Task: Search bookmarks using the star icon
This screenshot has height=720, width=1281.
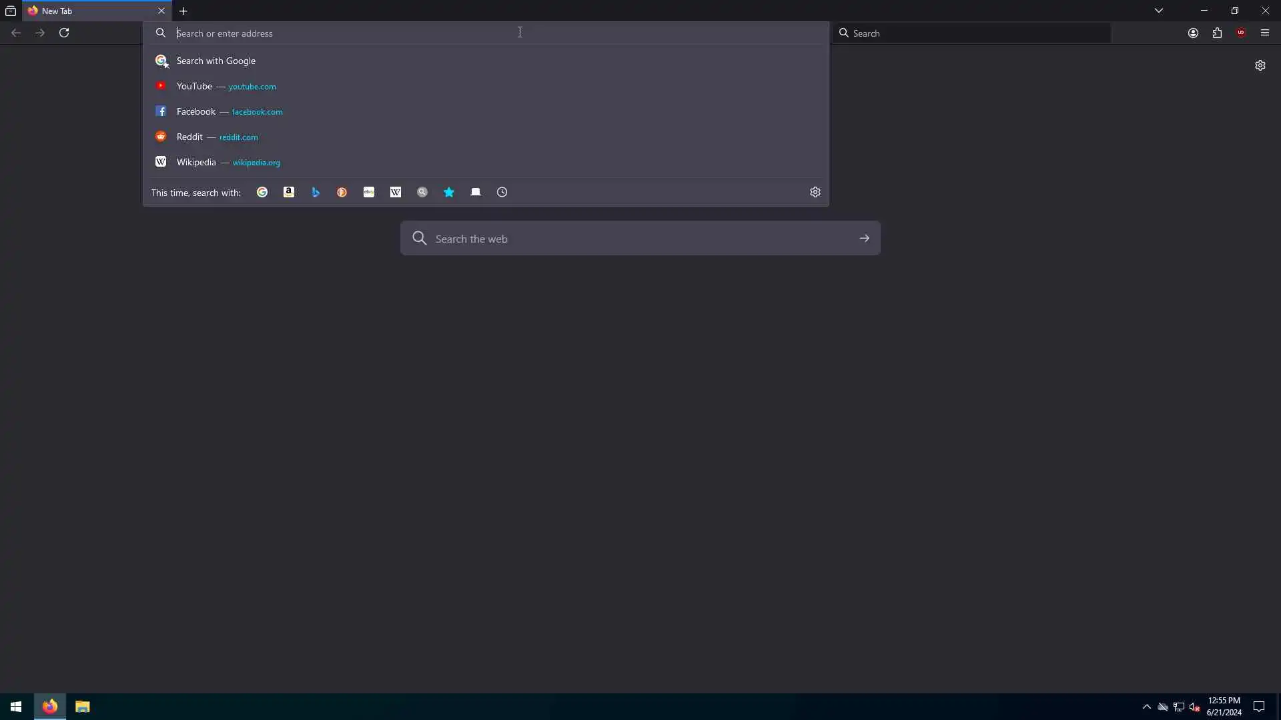Action: pyautogui.click(x=449, y=192)
